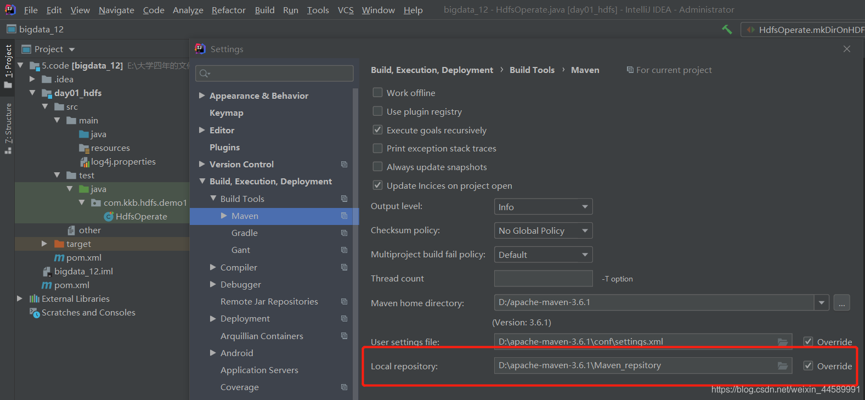Click the Local repository path field
This screenshot has width=865, height=400.
pos(643,365)
